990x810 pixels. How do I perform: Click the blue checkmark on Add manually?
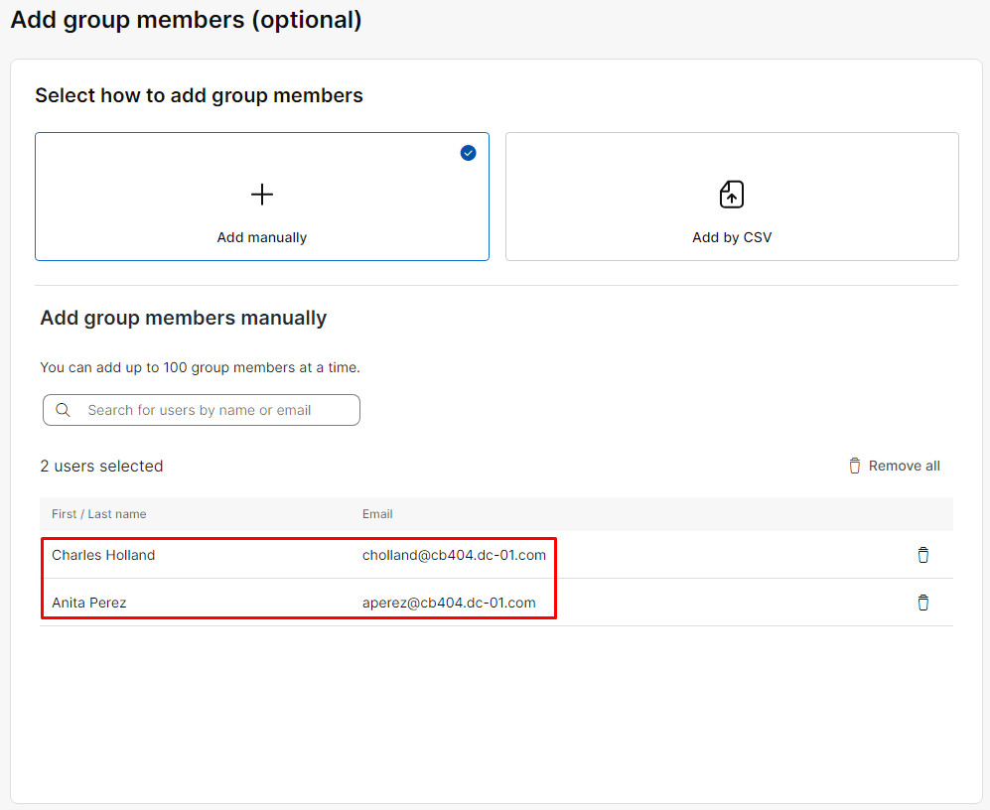click(x=469, y=153)
